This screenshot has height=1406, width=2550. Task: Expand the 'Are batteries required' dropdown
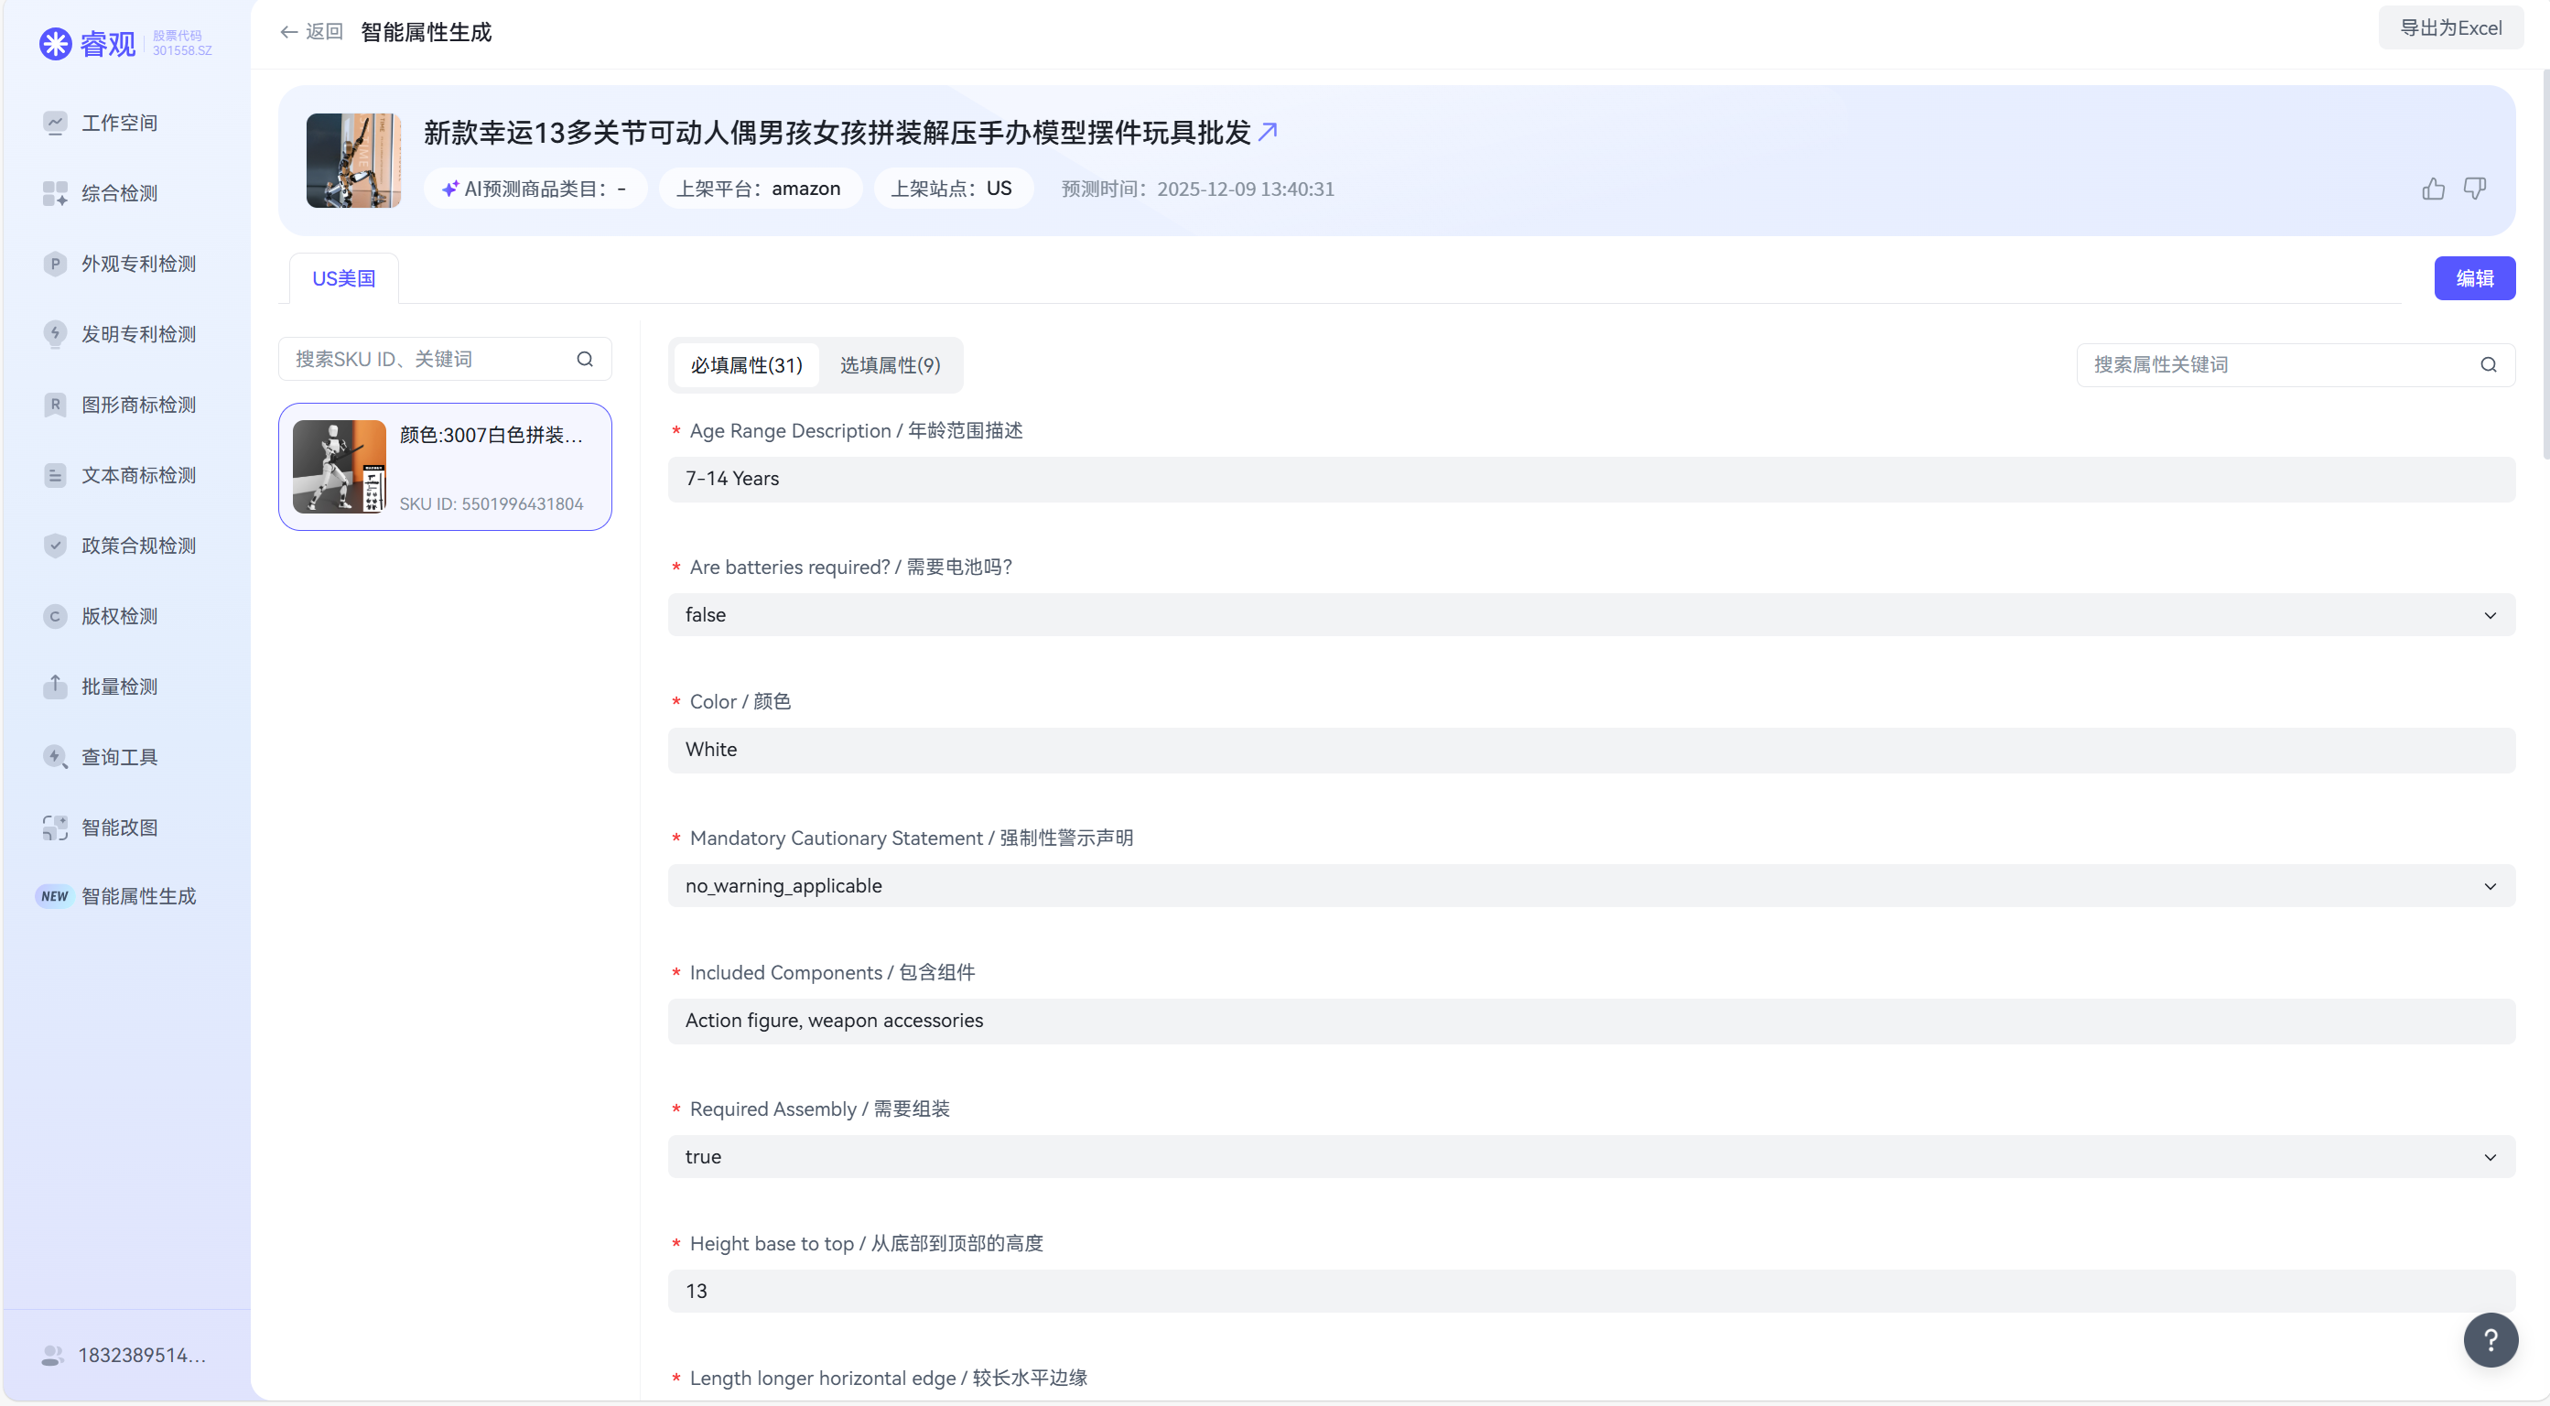pos(2490,615)
